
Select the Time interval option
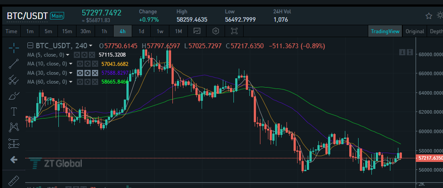11,31
